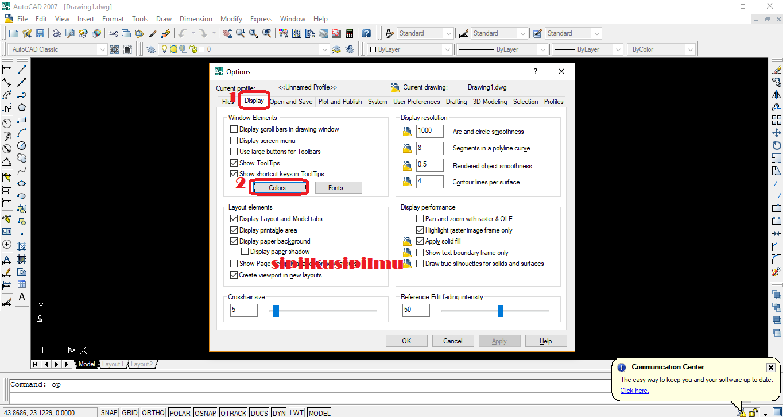Click the Fonts... button

tap(338, 188)
